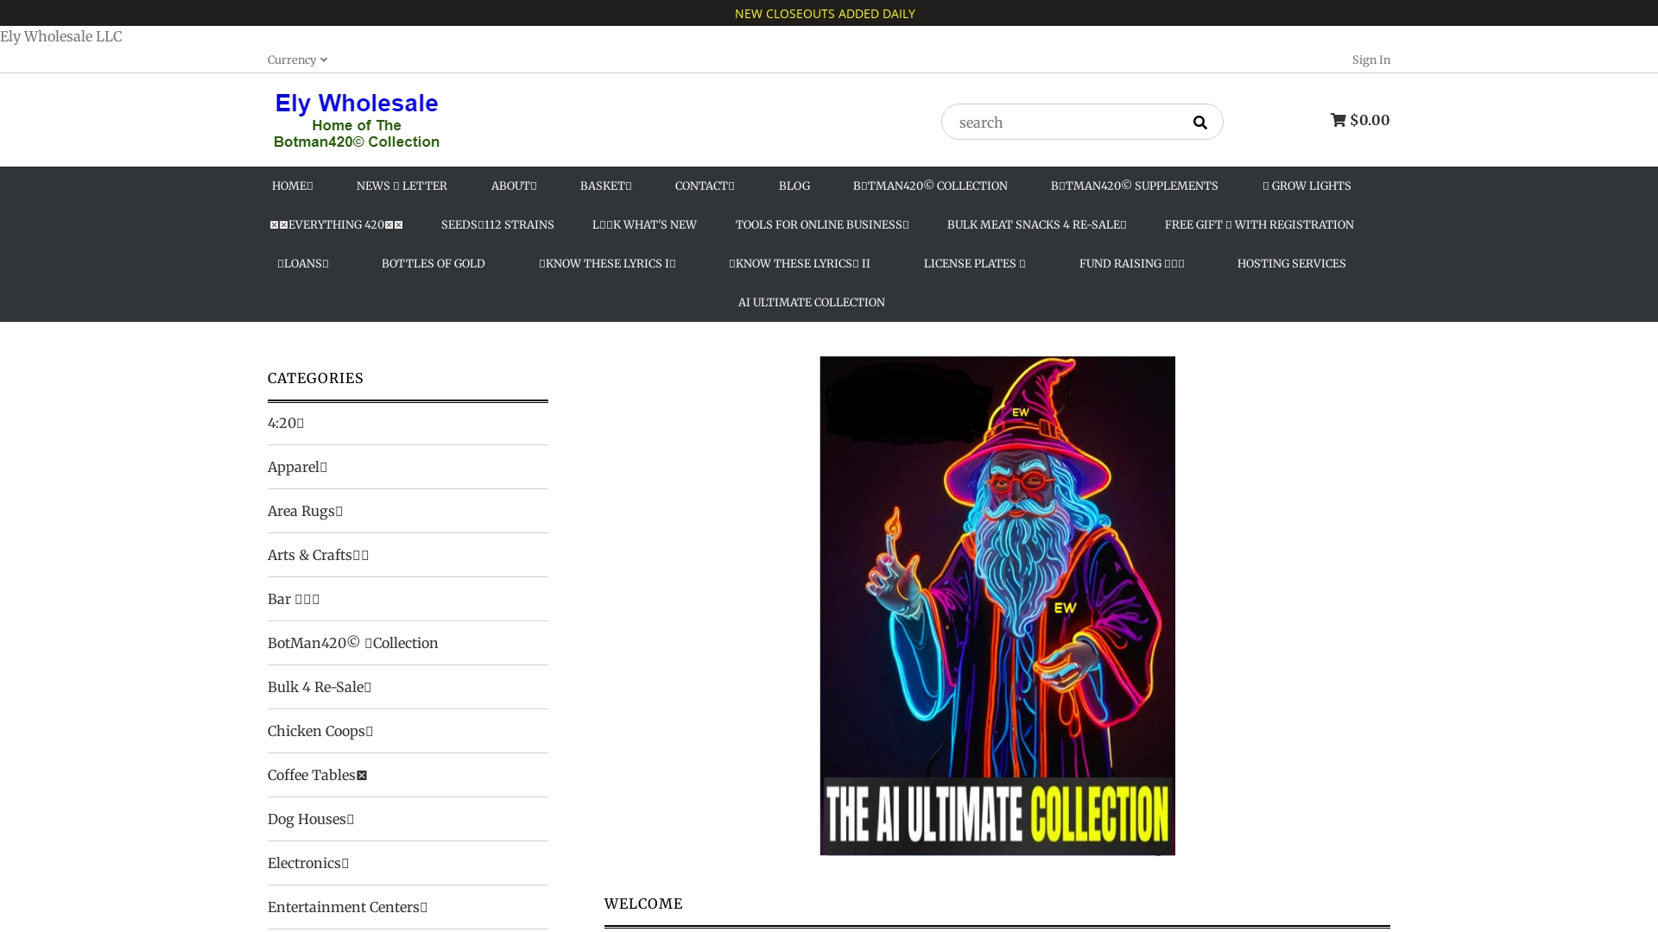Screen dimensions: 1658x932
Task: Expand the CONTACT menu dropdown
Action: coord(704,186)
